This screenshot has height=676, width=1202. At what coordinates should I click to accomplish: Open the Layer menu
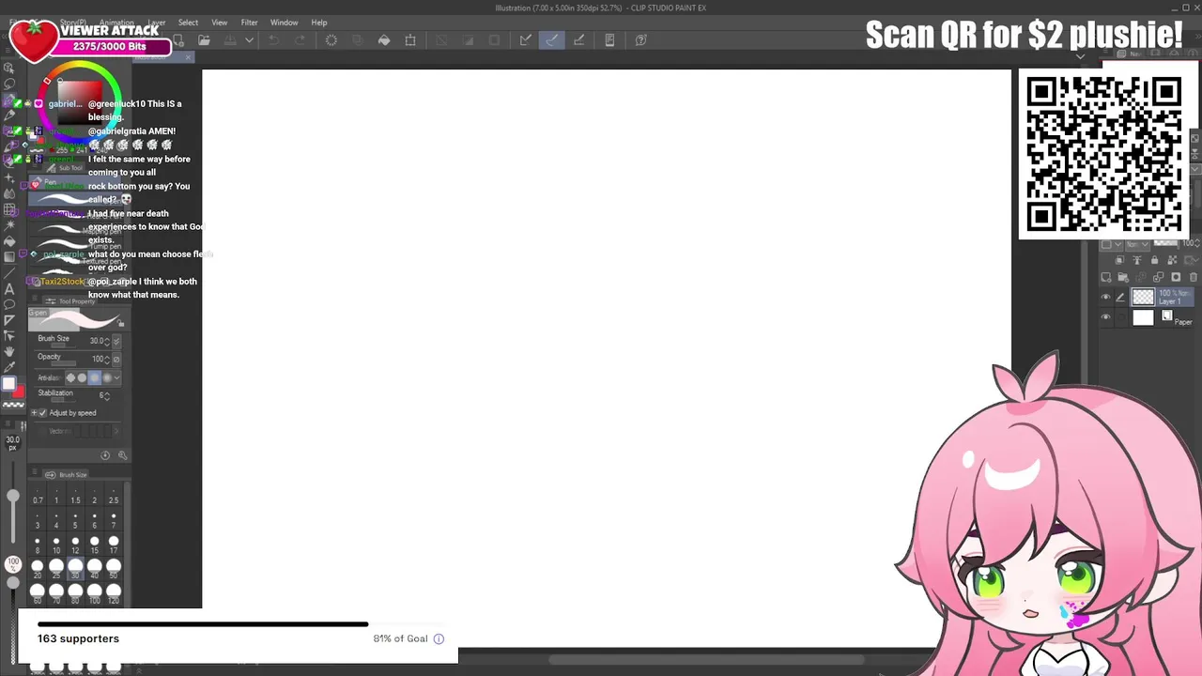[157, 23]
